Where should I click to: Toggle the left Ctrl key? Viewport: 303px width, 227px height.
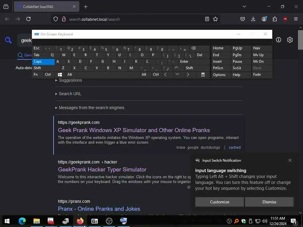49,74
